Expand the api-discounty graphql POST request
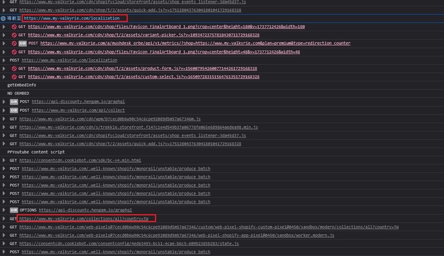The image size is (444, 256). coord(3,102)
